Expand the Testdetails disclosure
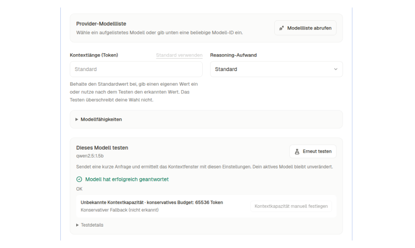This screenshot has width=415, height=248. coord(90,225)
